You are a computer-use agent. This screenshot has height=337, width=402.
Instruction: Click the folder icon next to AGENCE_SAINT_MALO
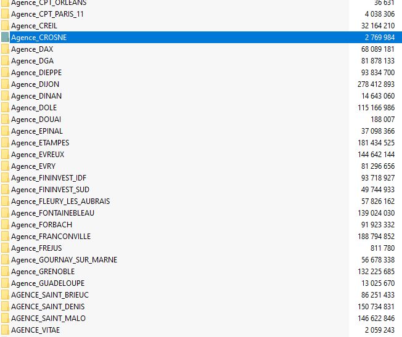[x=5, y=319]
